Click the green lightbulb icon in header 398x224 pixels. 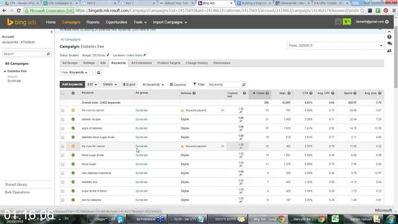[346, 22]
